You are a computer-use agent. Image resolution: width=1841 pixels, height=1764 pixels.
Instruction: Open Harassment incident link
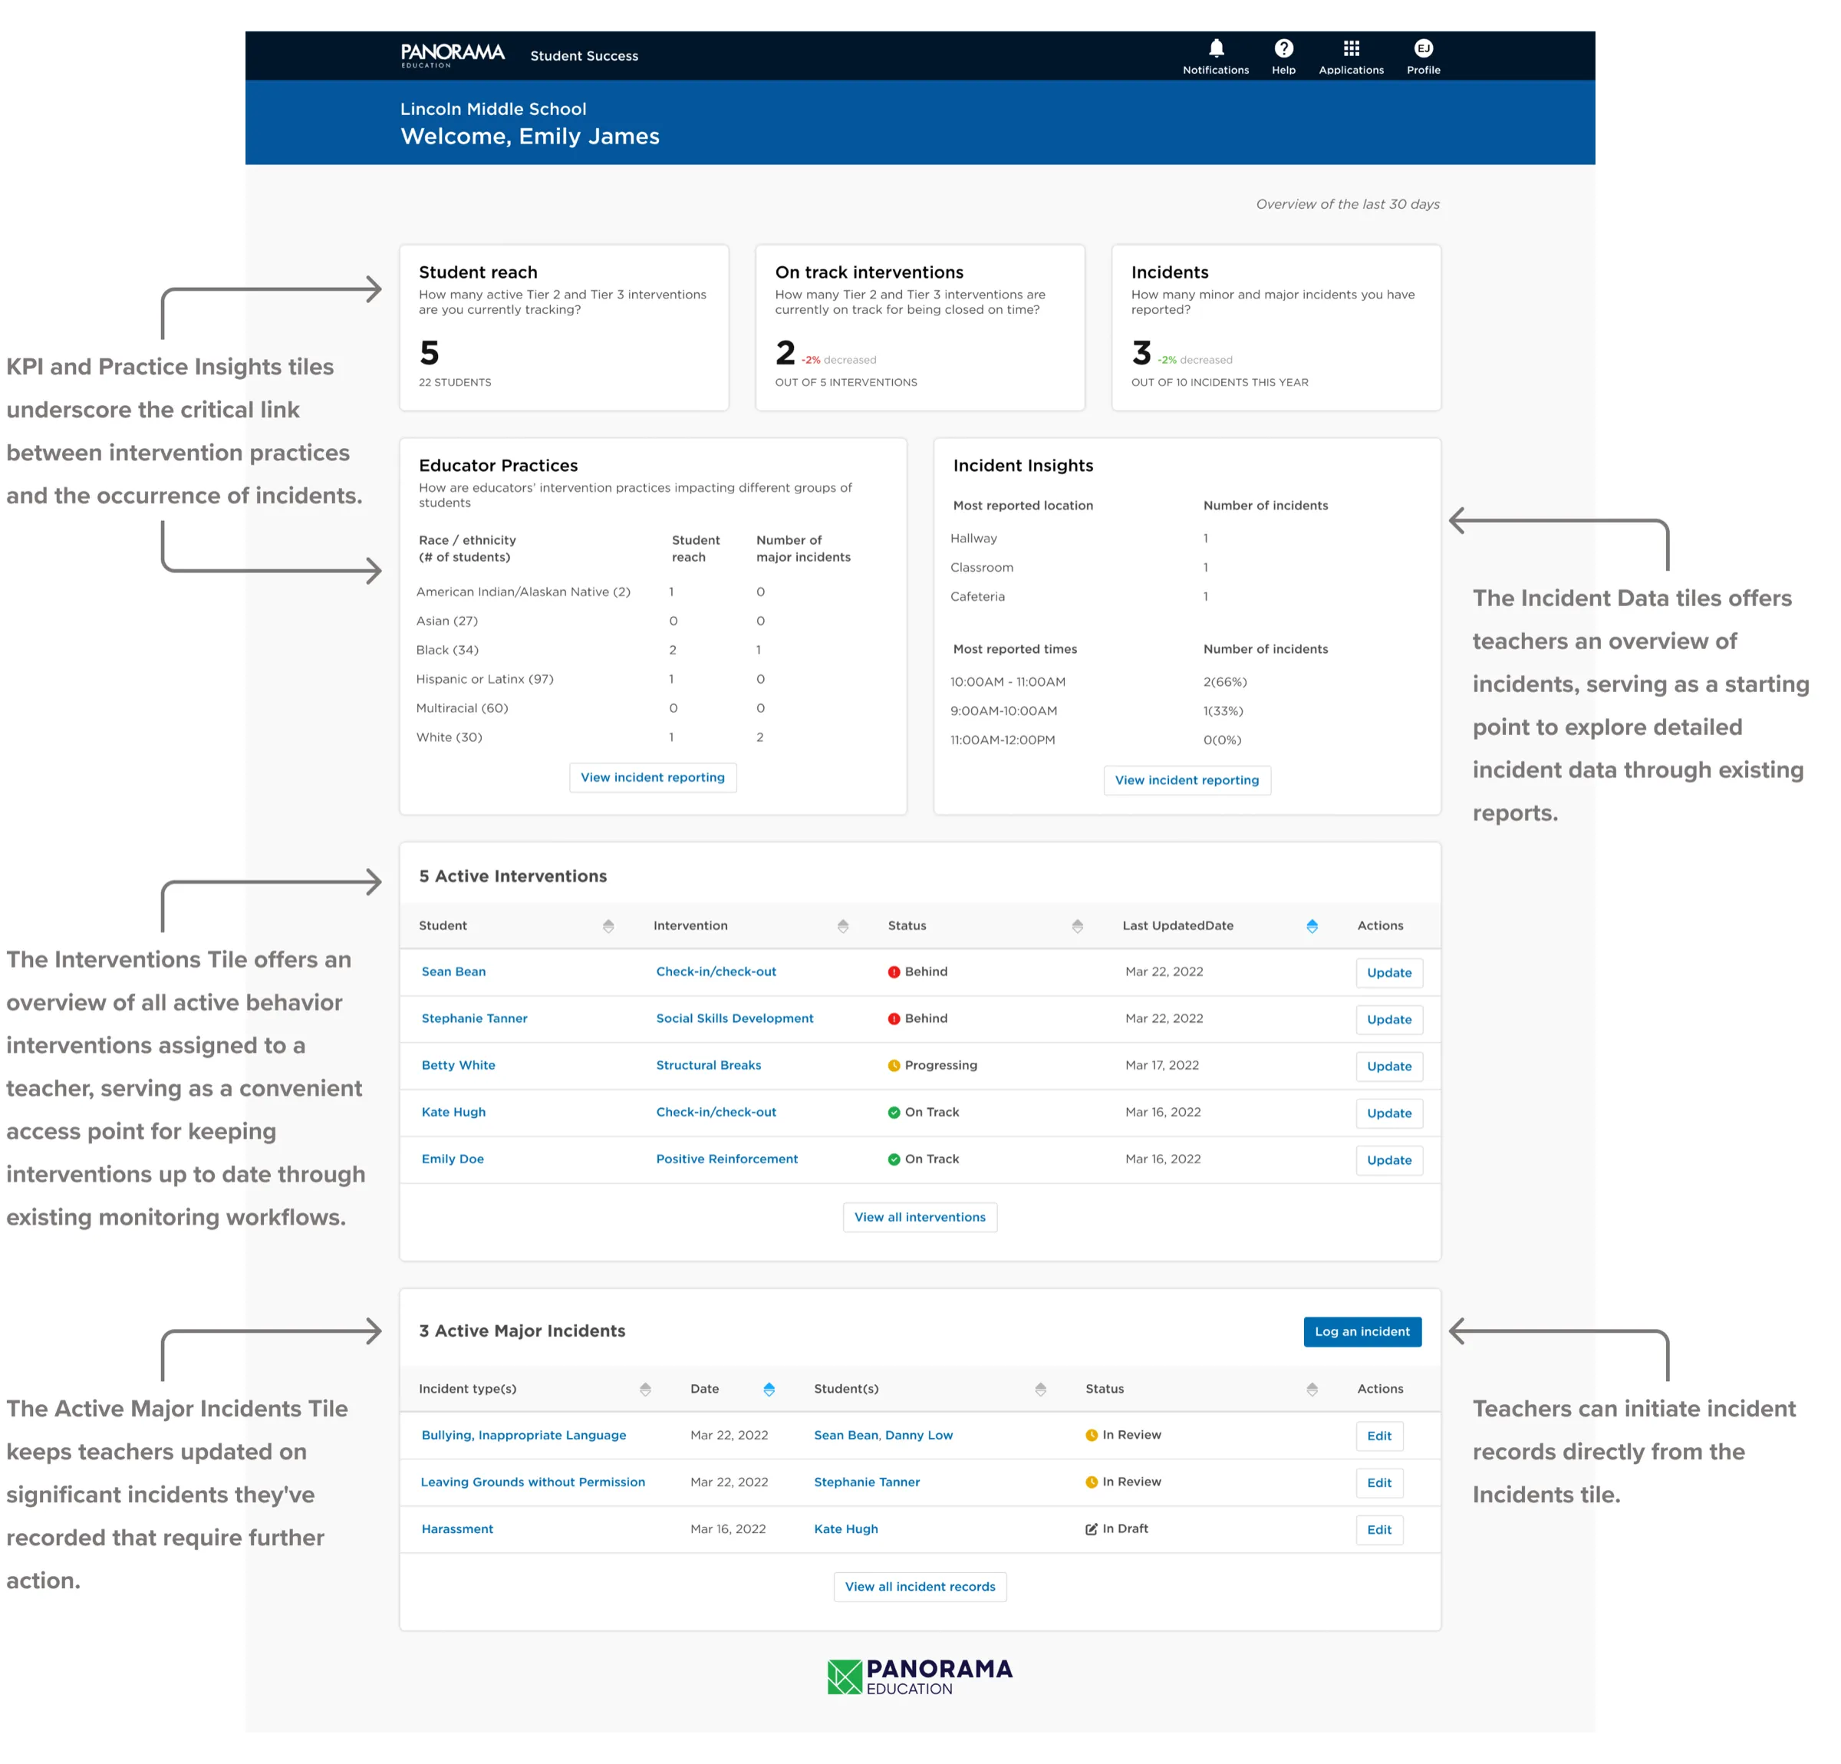tap(457, 1530)
